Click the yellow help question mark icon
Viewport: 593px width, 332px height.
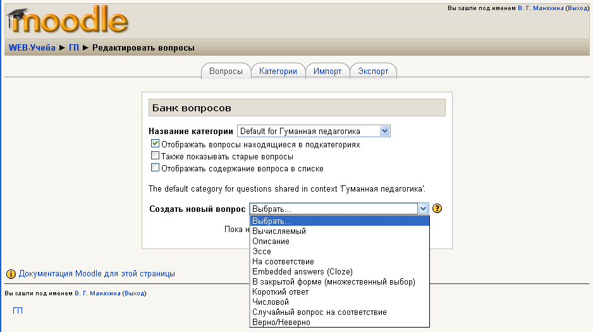point(437,209)
